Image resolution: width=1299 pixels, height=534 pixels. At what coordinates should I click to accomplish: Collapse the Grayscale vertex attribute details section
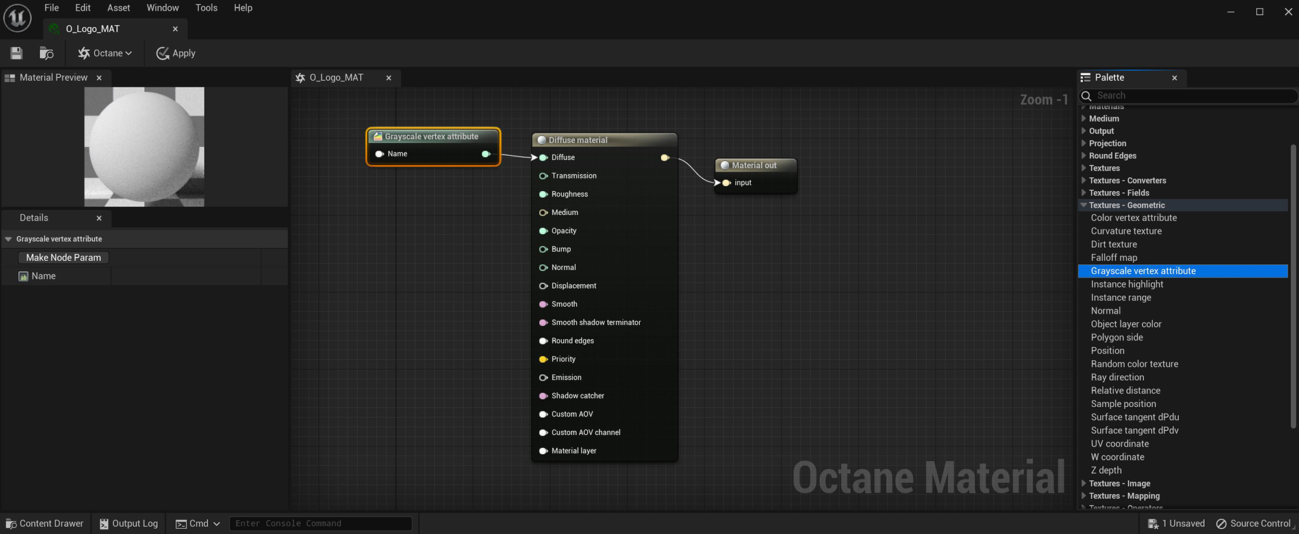8,239
